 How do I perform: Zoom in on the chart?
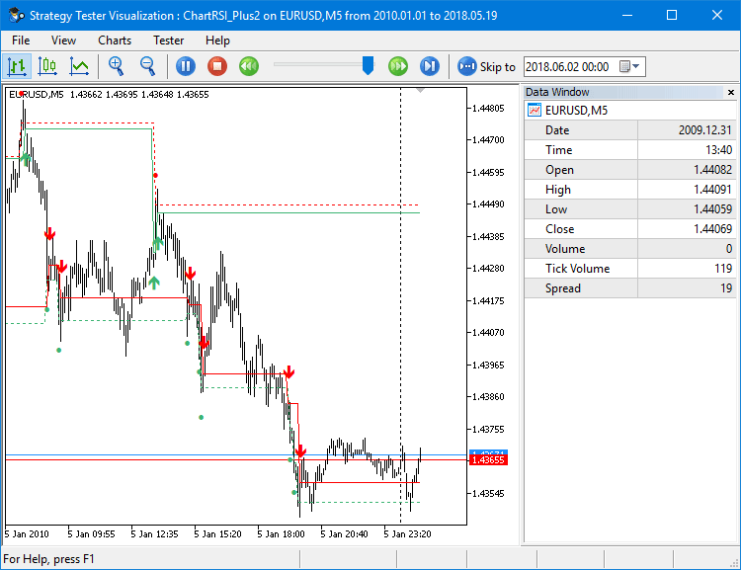pyautogui.click(x=117, y=66)
